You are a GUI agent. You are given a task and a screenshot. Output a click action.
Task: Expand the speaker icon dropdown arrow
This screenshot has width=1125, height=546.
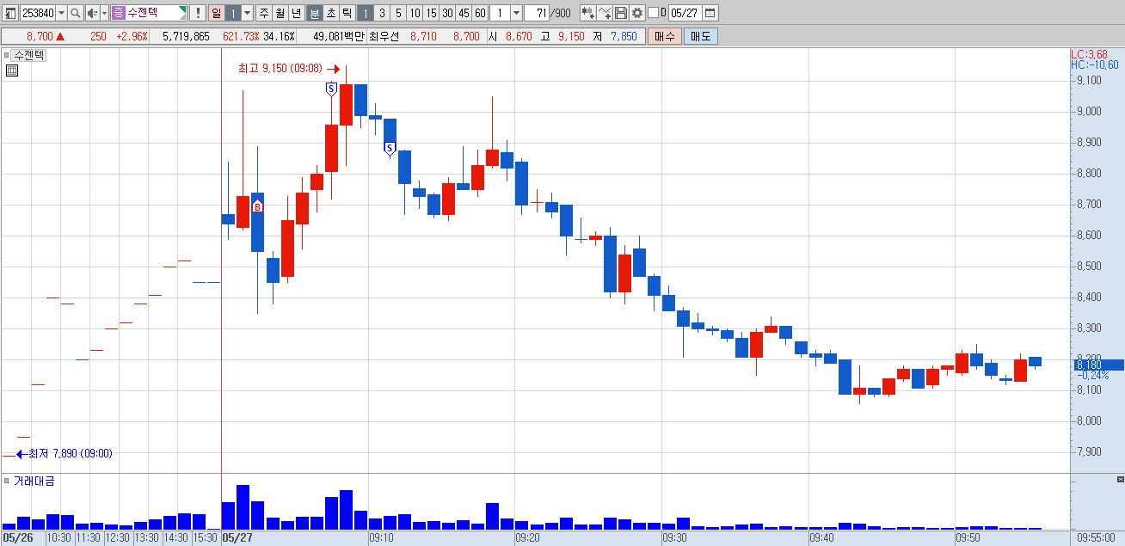(x=104, y=13)
